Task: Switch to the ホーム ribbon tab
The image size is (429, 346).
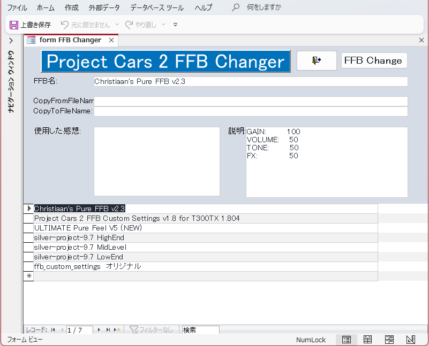Action: click(x=46, y=7)
